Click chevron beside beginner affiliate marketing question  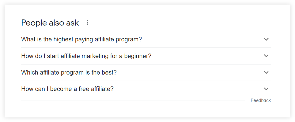pyautogui.click(x=266, y=56)
